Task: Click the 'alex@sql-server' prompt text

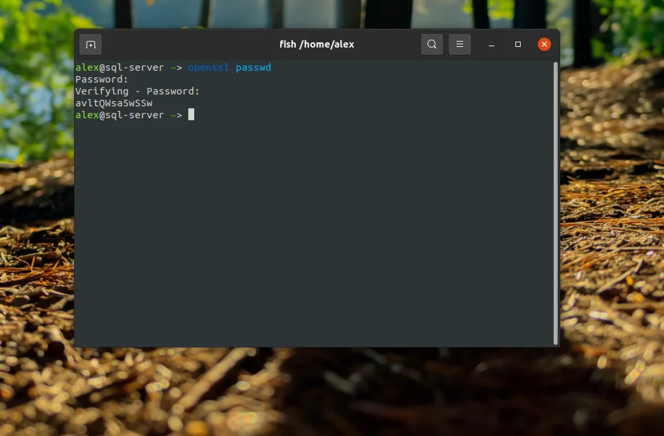Action: (x=120, y=67)
